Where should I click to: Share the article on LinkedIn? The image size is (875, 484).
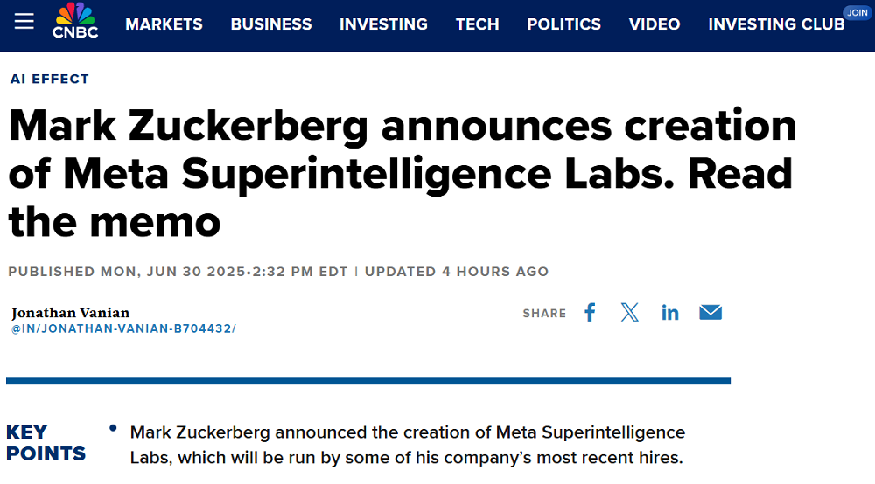(x=670, y=313)
